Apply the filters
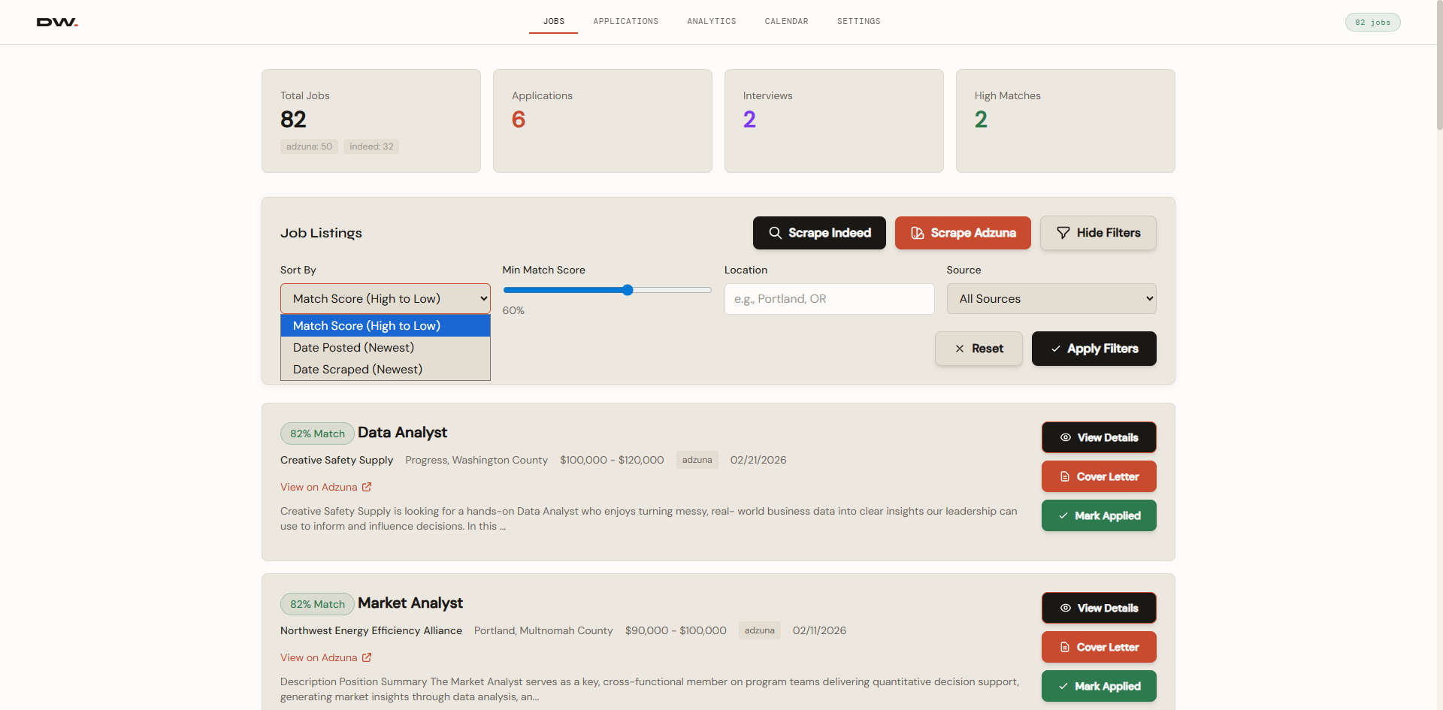Viewport: 1443px width, 710px height. click(x=1094, y=349)
